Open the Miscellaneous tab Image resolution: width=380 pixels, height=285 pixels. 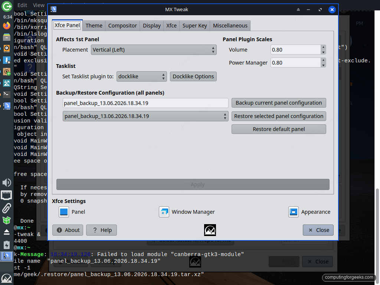pyautogui.click(x=230, y=26)
